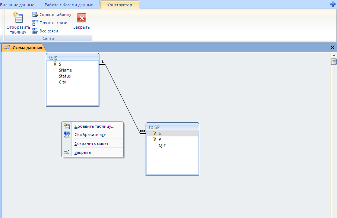Click the Прямые связи icon

coord(35,23)
